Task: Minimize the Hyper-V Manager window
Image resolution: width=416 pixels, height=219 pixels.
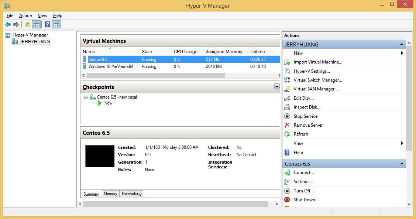Action: (x=382, y=4)
